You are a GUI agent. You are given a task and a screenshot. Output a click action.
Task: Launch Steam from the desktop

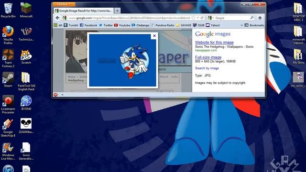[x=8, y=80]
